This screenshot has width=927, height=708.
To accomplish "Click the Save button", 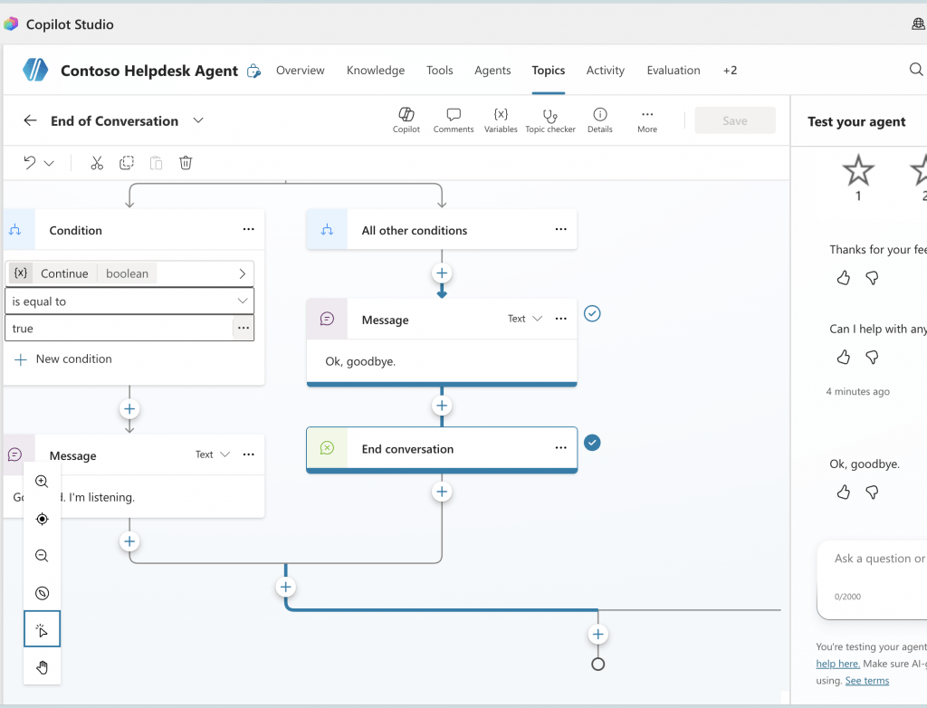I will 735,120.
